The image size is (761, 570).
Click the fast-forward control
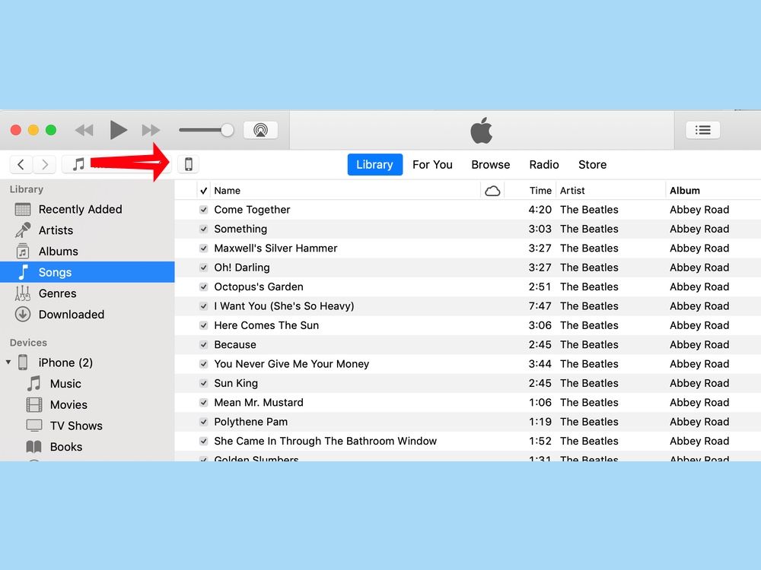(x=150, y=130)
